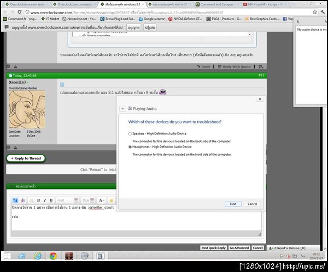Close the Playing Audio troubleshooter dialog
The width and height of the screenshot is (328, 272).
pos(260,99)
